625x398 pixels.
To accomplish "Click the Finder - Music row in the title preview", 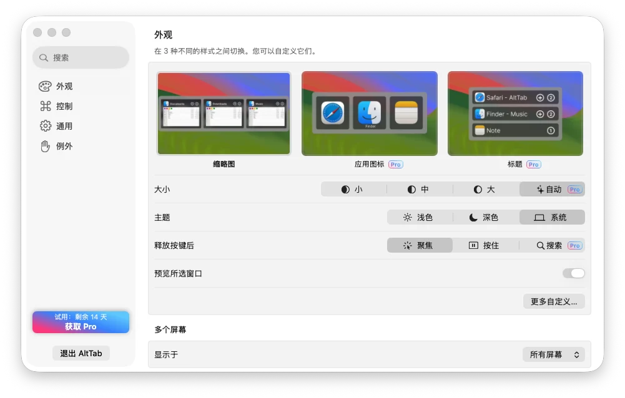I will pos(515,114).
